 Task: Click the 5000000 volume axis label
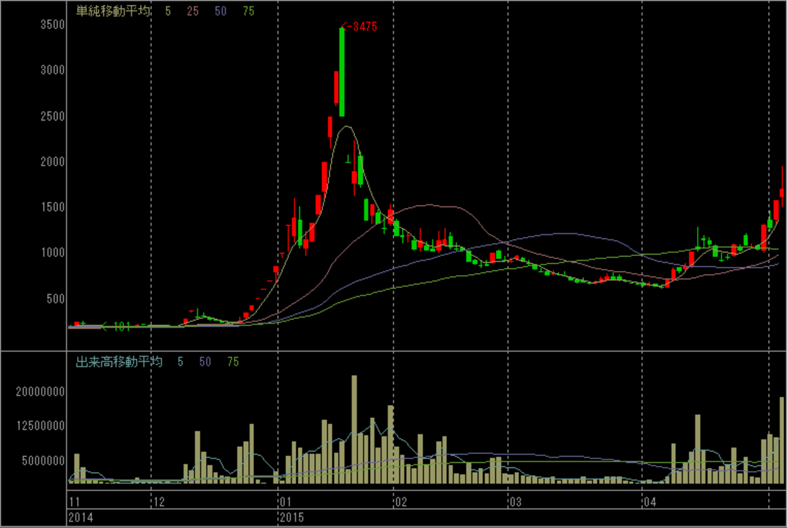coord(44,460)
